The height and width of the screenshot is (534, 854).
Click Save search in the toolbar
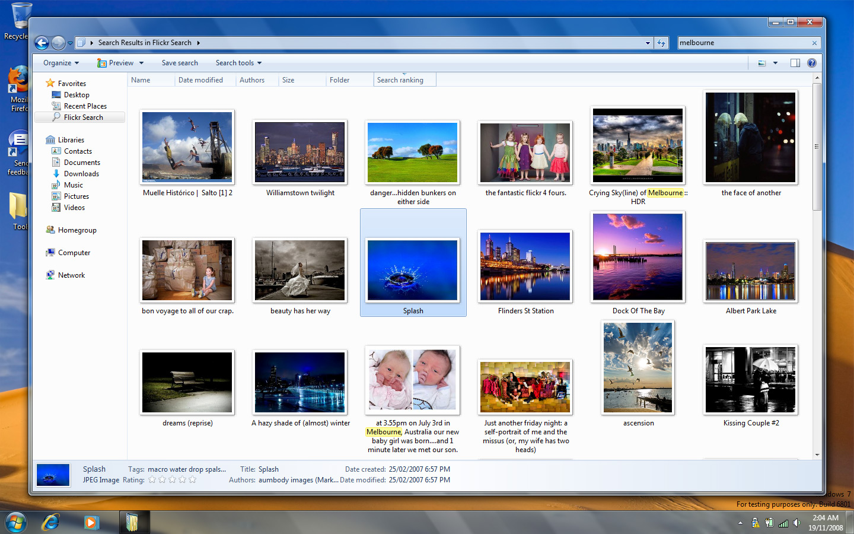tap(180, 63)
